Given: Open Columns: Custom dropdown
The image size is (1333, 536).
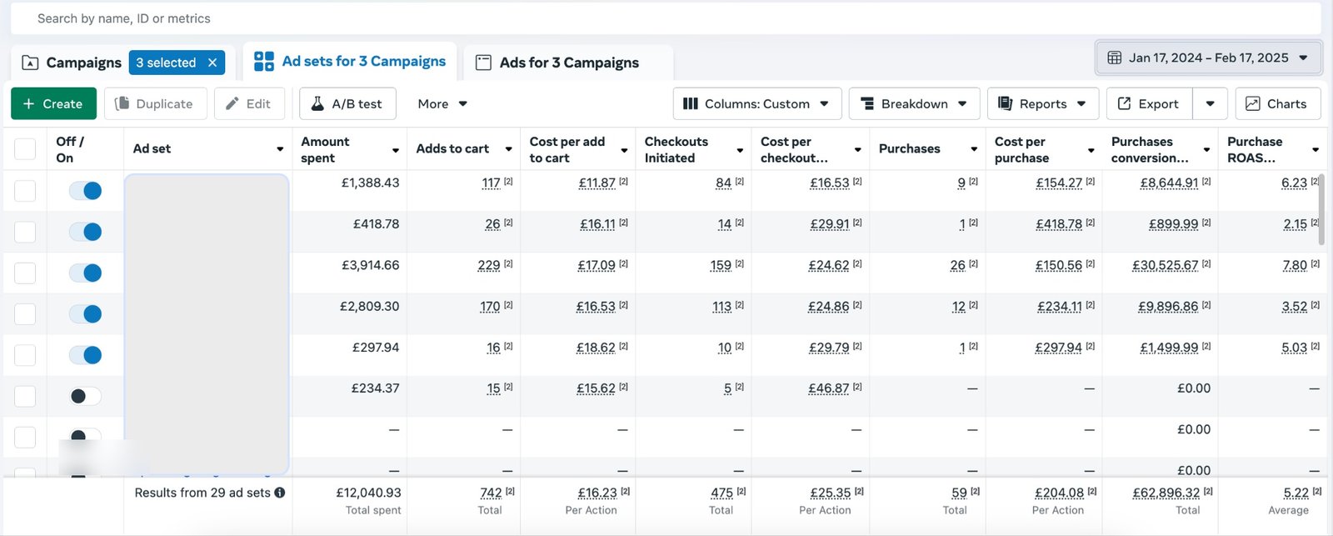Looking at the screenshot, I should click(x=756, y=103).
